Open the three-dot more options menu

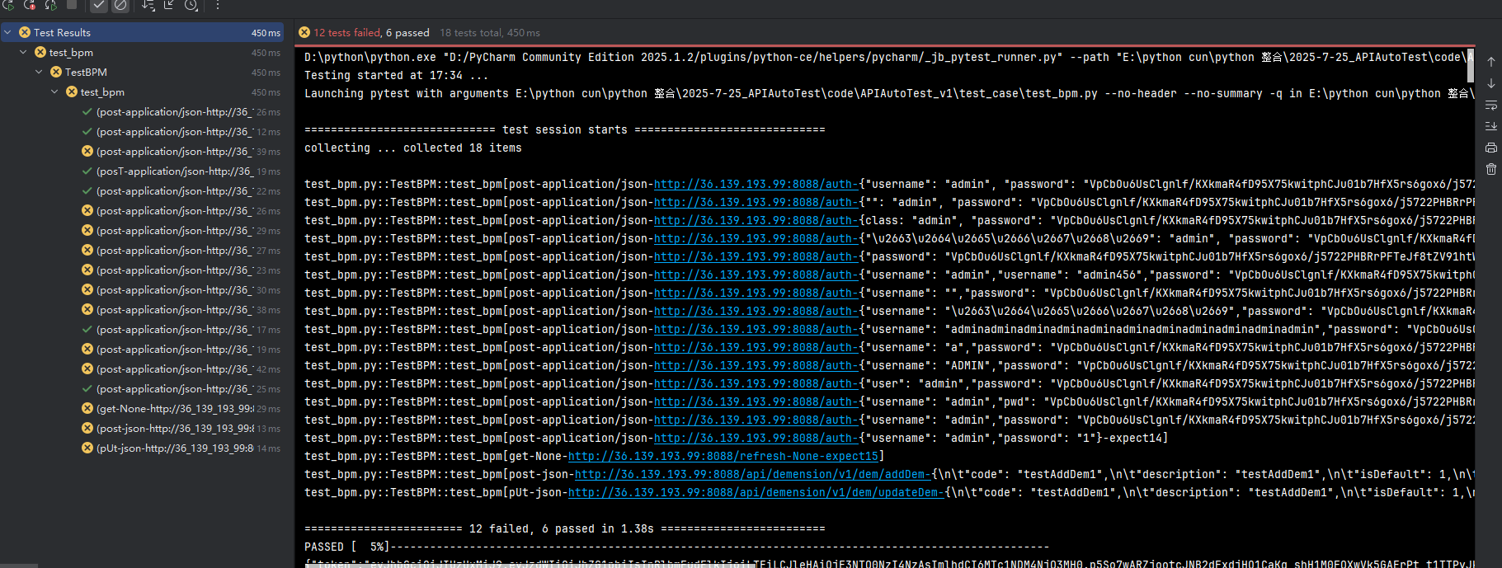(x=218, y=5)
